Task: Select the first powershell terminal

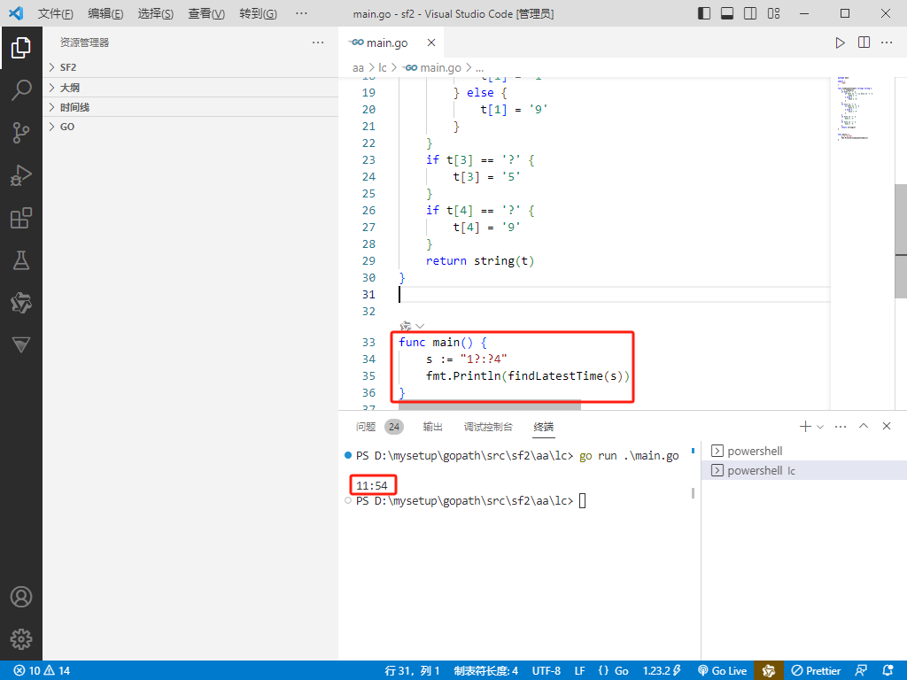Action: [x=804, y=451]
